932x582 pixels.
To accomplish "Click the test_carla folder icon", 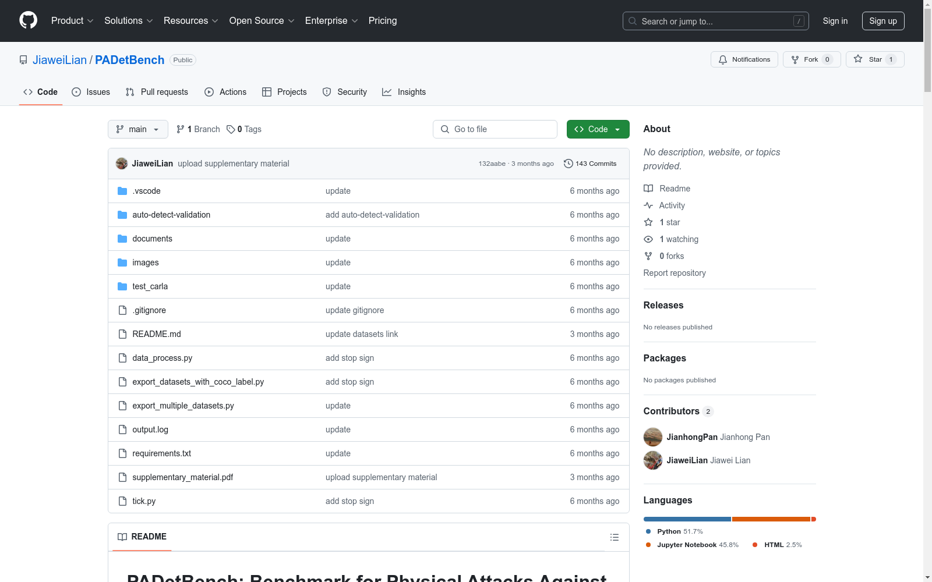I will pyautogui.click(x=122, y=286).
